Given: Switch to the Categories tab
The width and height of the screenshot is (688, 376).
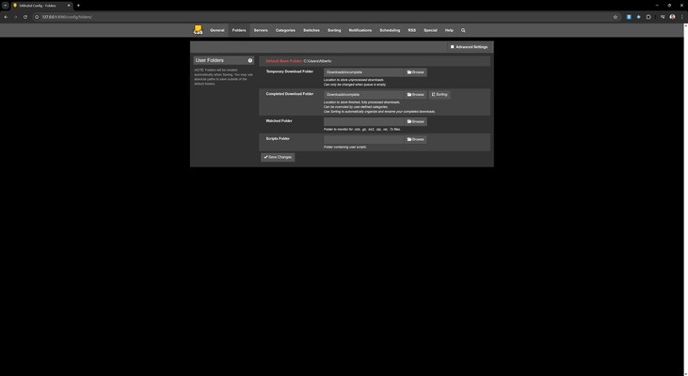Looking at the screenshot, I should [285, 30].
